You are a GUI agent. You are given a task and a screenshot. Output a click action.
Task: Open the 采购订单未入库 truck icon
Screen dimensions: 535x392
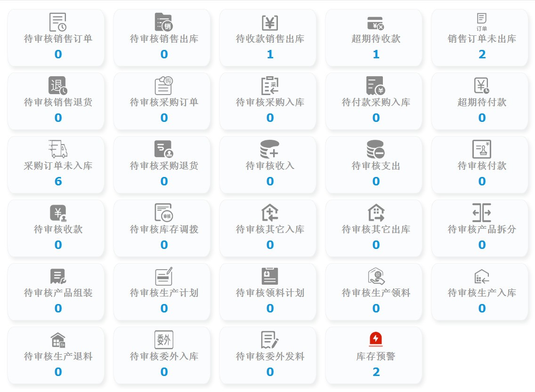coord(58,149)
